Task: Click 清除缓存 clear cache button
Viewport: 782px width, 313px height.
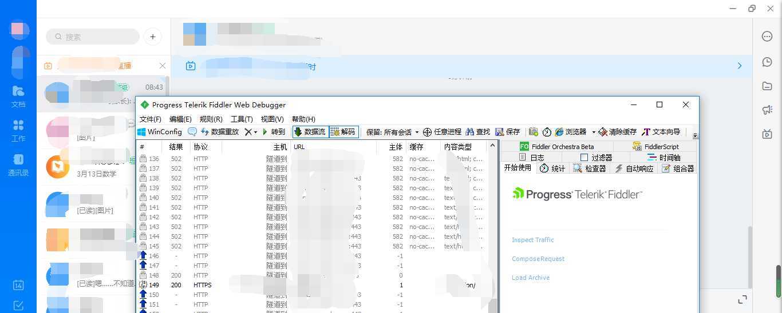Action: pos(618,132)
